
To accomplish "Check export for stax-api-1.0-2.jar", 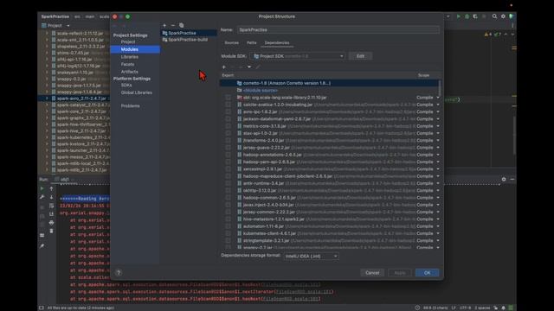I will (228, 133).
